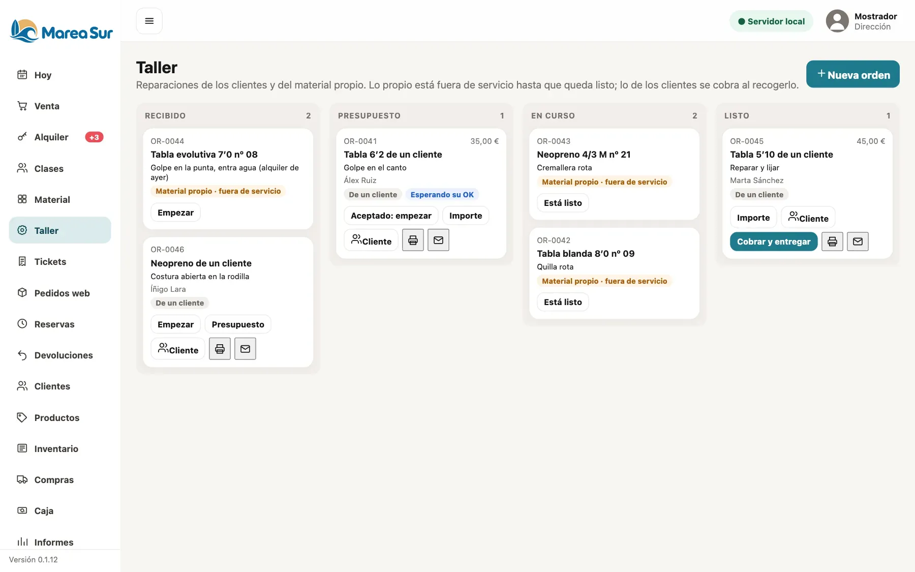This screenshot has width=915, height=572.
Task: Open the Mostrador user avatar
Action: click(837, 21)
